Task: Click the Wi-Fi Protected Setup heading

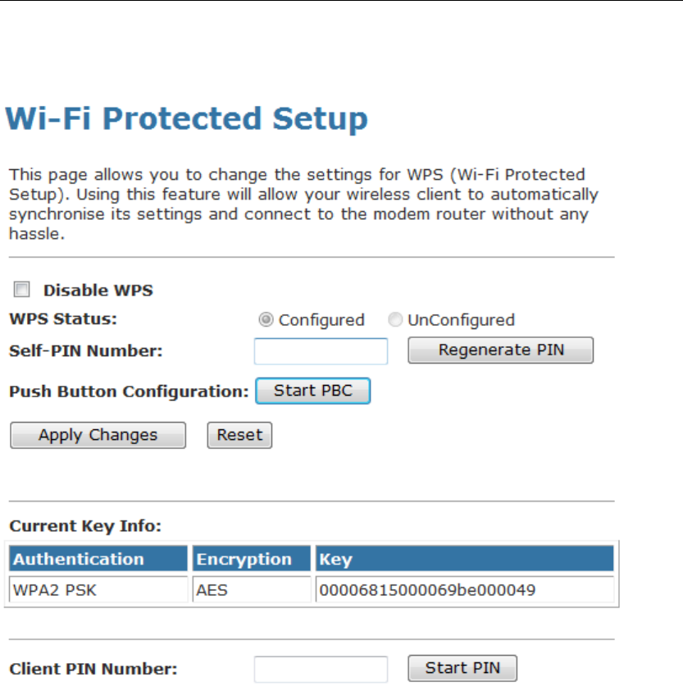Action: [x=187, y=119]
